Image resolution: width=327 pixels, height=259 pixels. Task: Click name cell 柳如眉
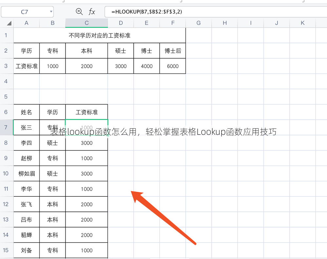click(x=27, y=173)
